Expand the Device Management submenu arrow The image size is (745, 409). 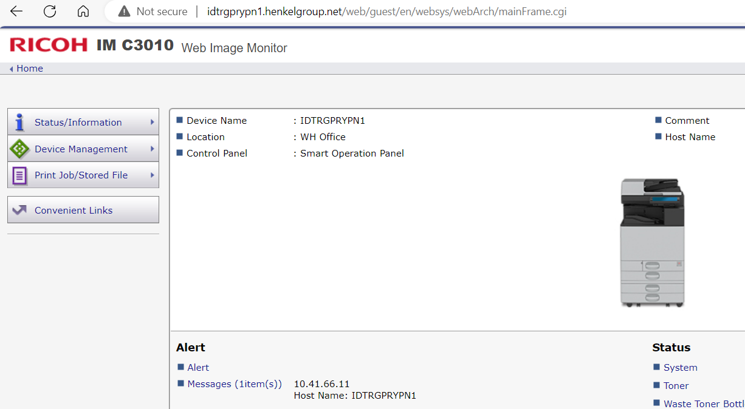coord(152,149)
